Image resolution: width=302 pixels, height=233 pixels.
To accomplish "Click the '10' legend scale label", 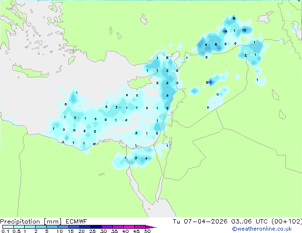I will pos(60,231).
